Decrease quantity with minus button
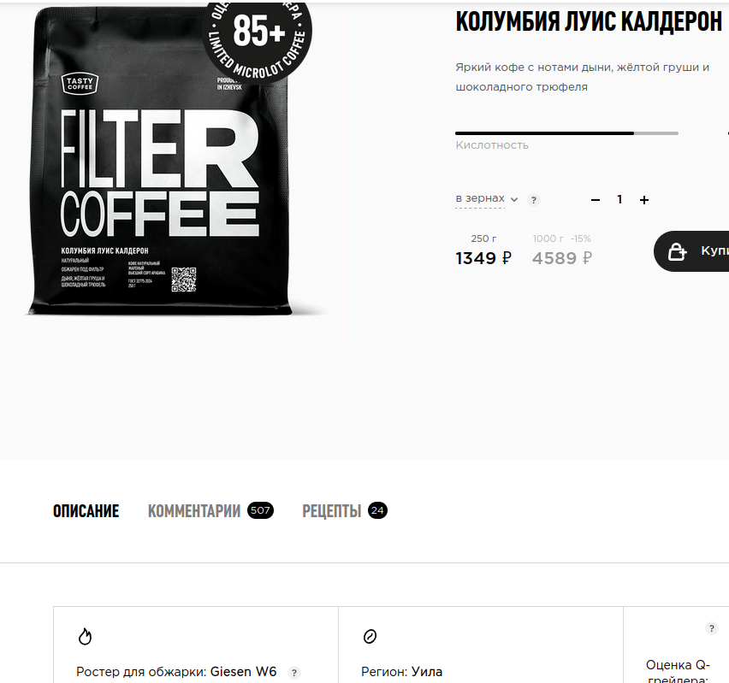Image resolution: width=729 pixels, height=683 pixels. pos(596,200)
